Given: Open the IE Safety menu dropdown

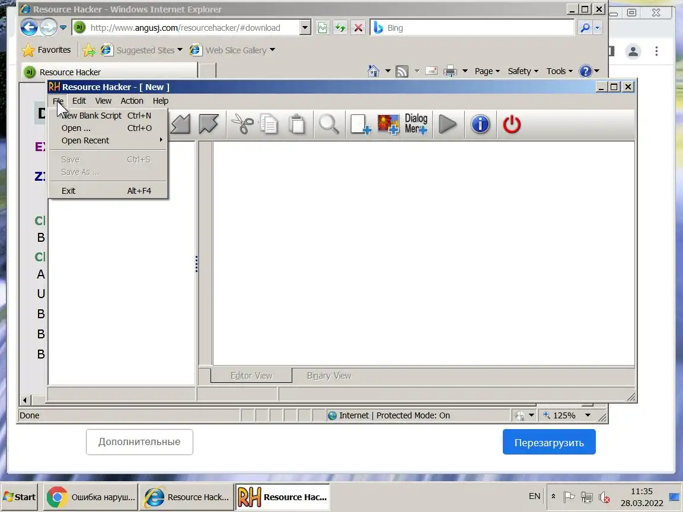Looking at the screenshot, I should (523, 71).
